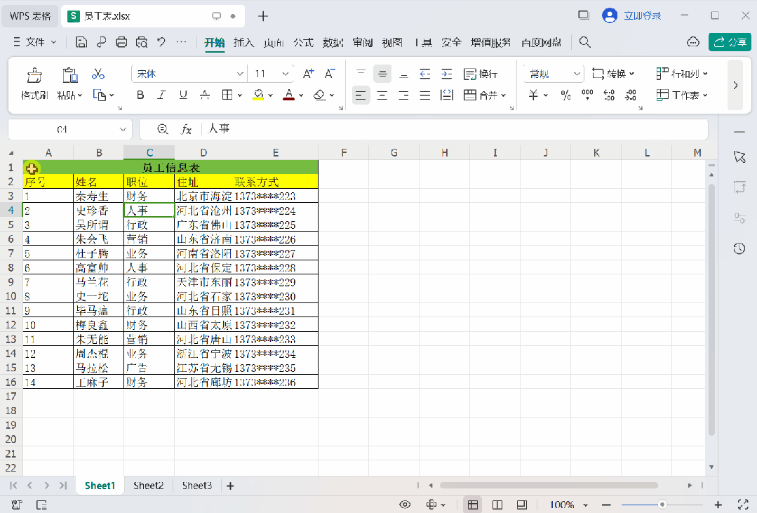Click the zoom lens icon in formula bar
This screenshot has width=757, height=513.
pyautogui.click(x=163, y=129)
